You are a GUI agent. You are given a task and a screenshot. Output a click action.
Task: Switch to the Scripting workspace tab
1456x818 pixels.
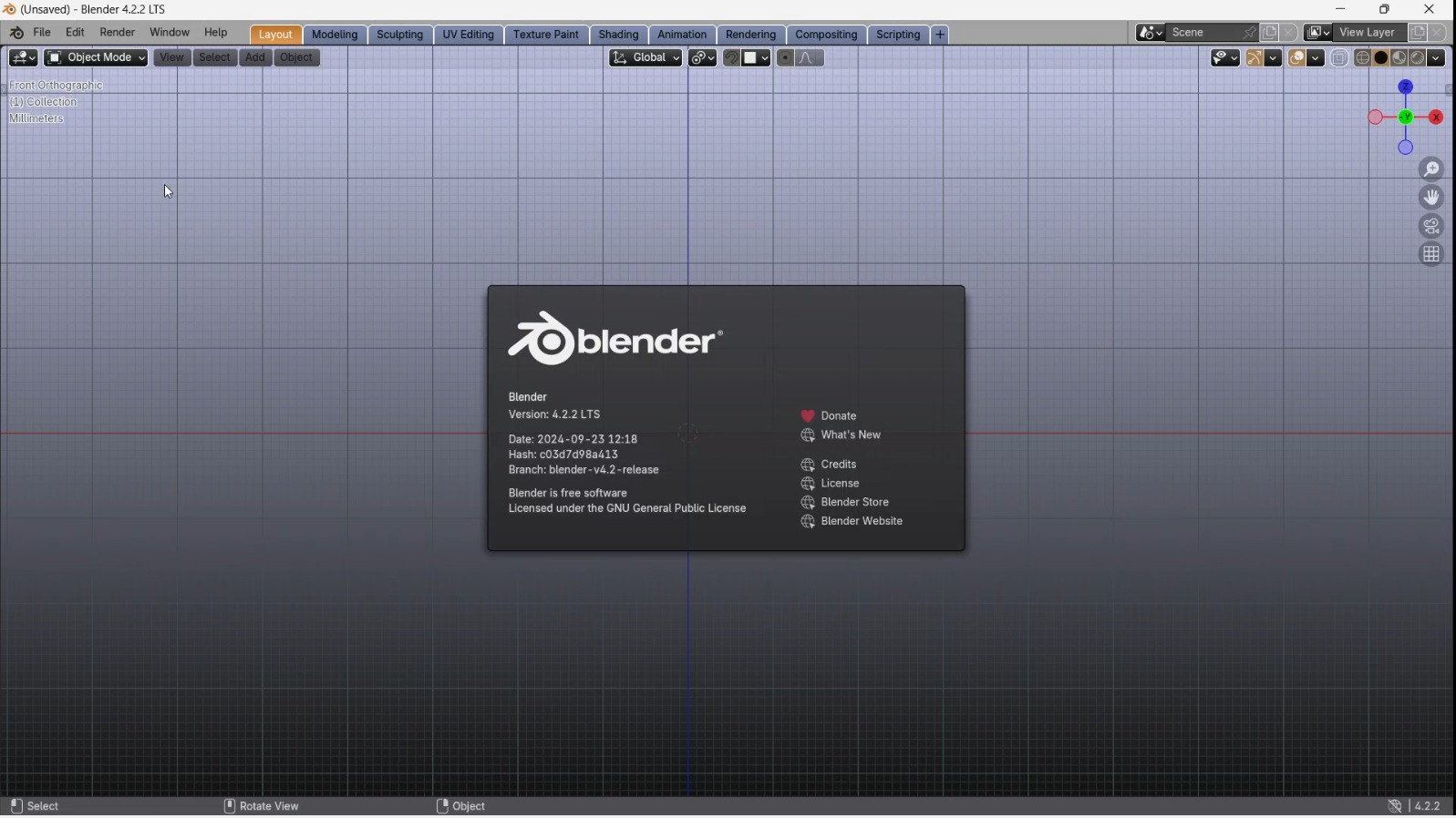coord(899,35)
